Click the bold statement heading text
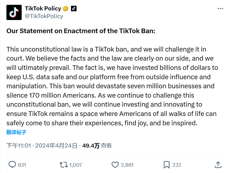Image resolution: width=229 pixels, height=173 pixels. tap(81, 31)
